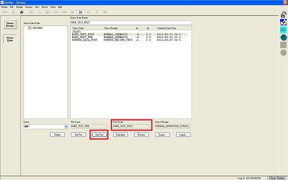Click the crosshair target toolbar icon
The height and width of the screenshot is (180, 288).
coord(72,12)
